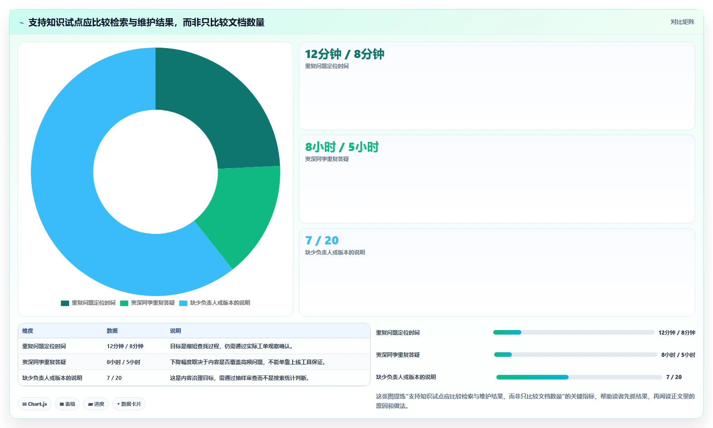Image resolution: width=713 pixels, height=428 pixels.
Task: Click the 对比矩阵 tag in the header
Action: 682,22
